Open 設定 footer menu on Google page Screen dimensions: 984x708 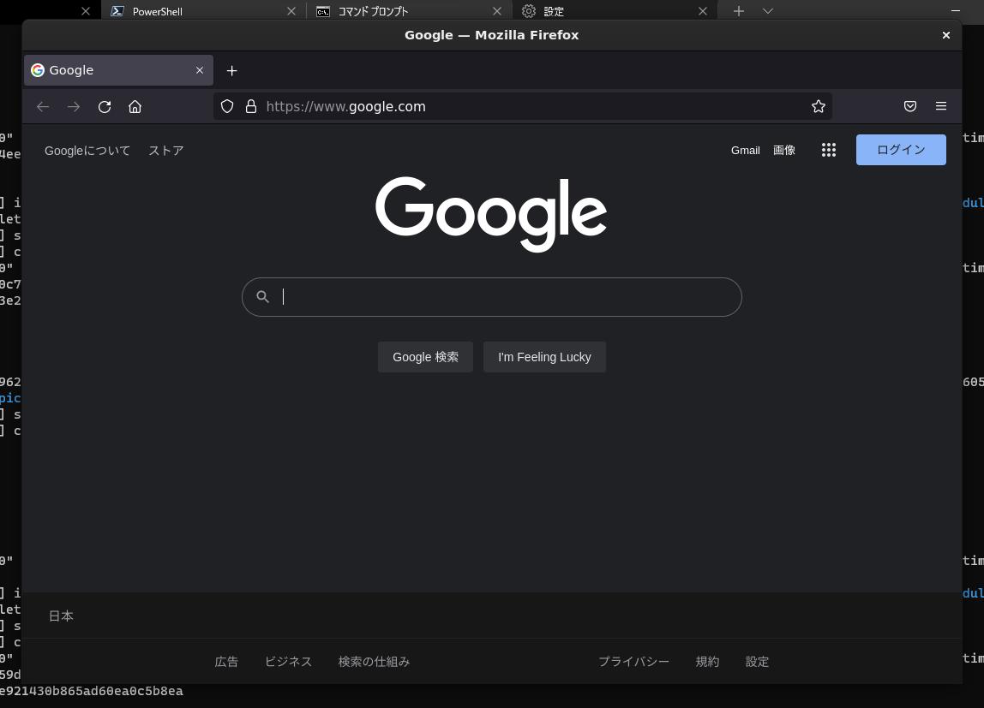tap(757, 662)
